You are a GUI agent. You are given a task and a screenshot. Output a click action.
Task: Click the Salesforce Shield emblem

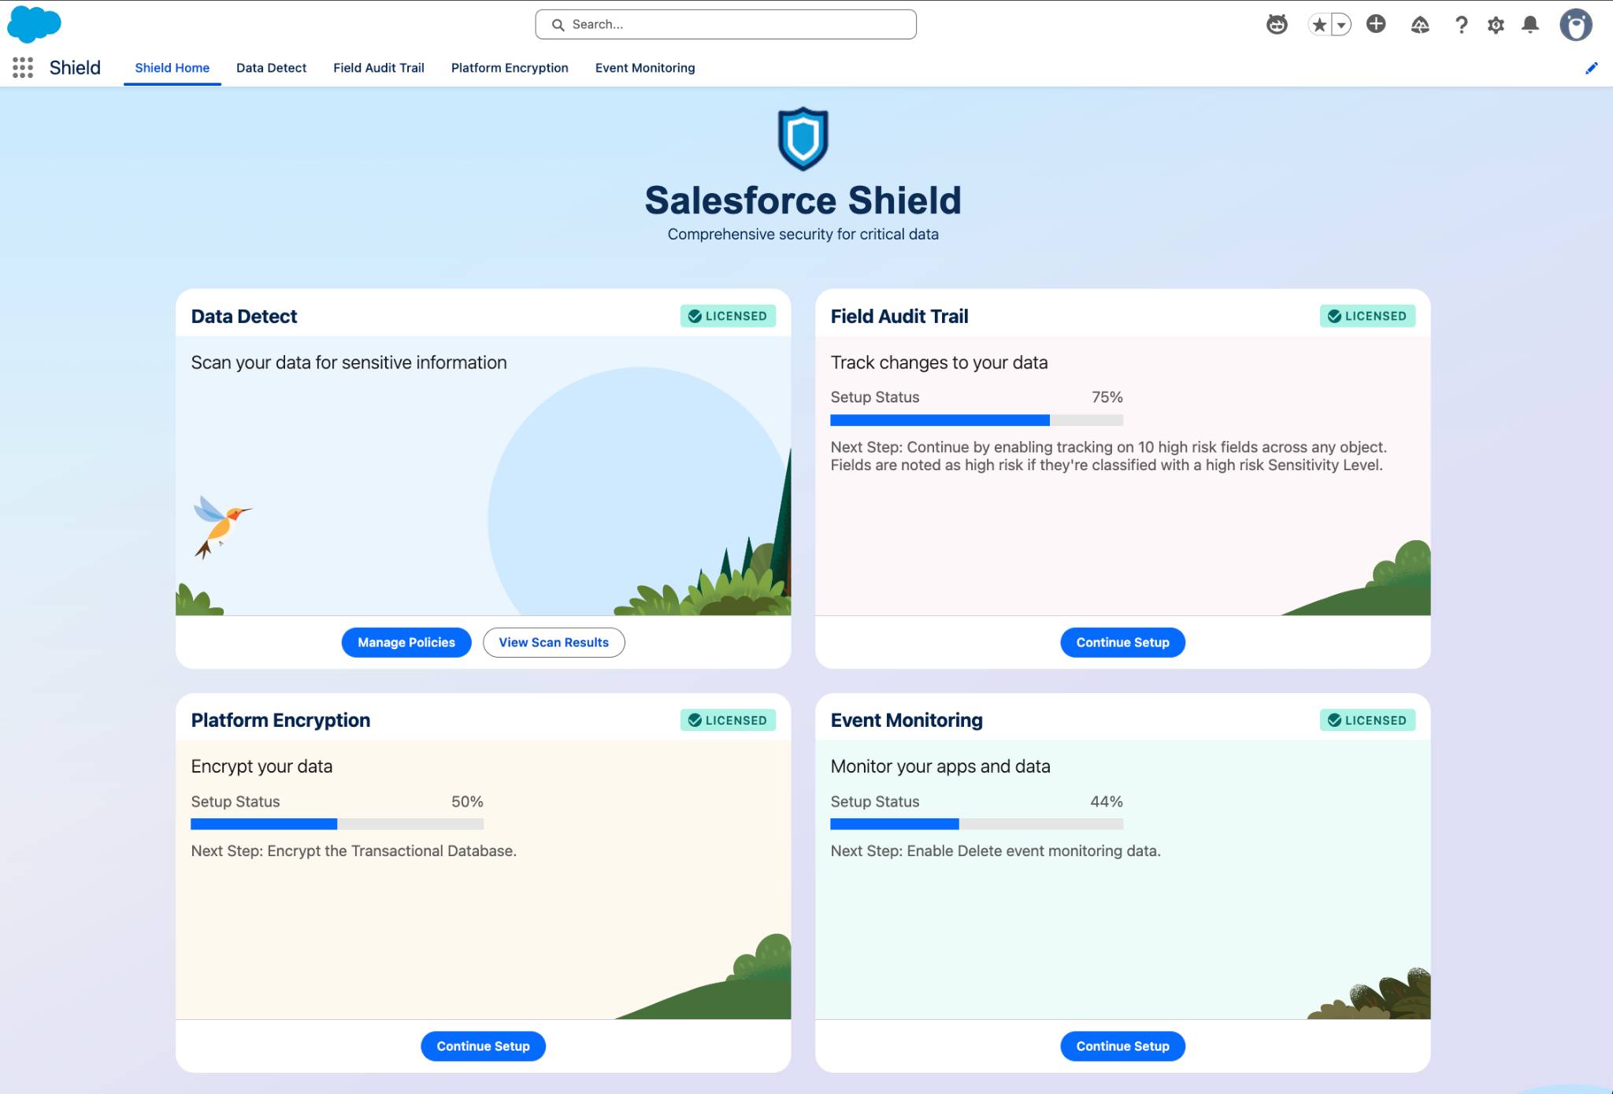[803, 139]
